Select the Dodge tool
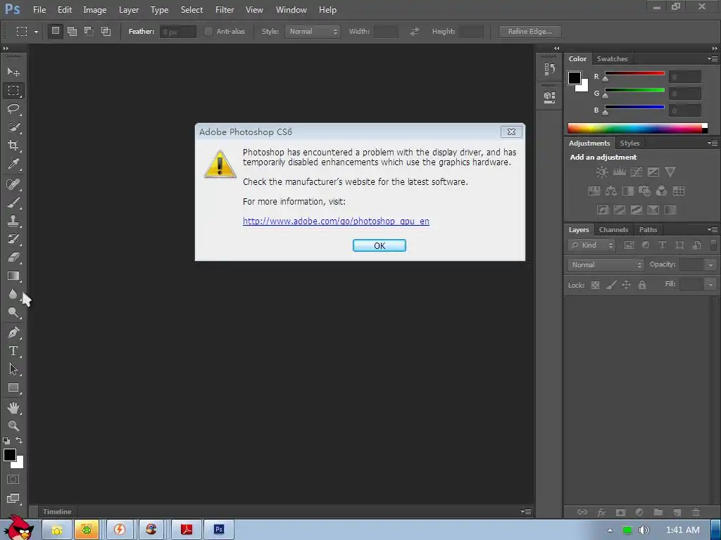 tap(13, 312)
